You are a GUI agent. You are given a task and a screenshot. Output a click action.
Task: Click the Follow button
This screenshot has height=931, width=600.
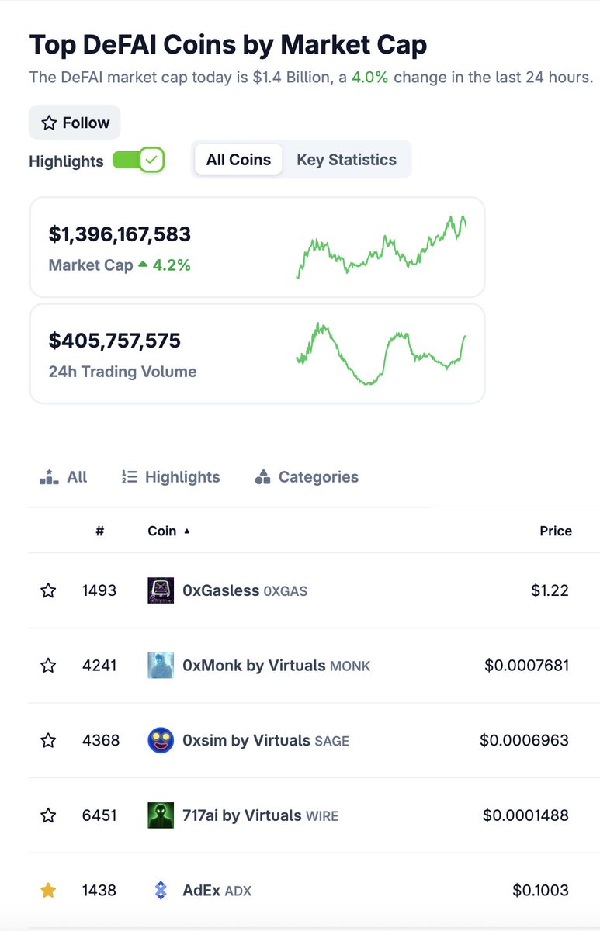(x=75, y=123)
